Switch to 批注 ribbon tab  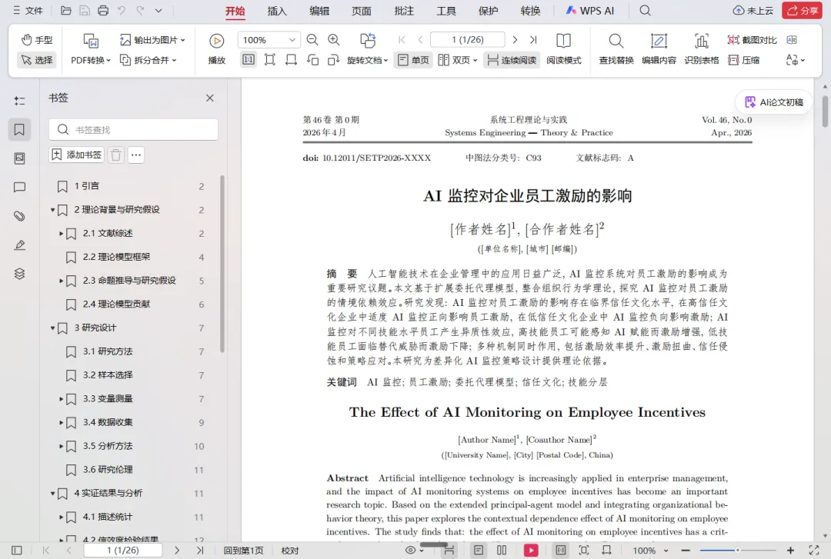pos(405,11)
